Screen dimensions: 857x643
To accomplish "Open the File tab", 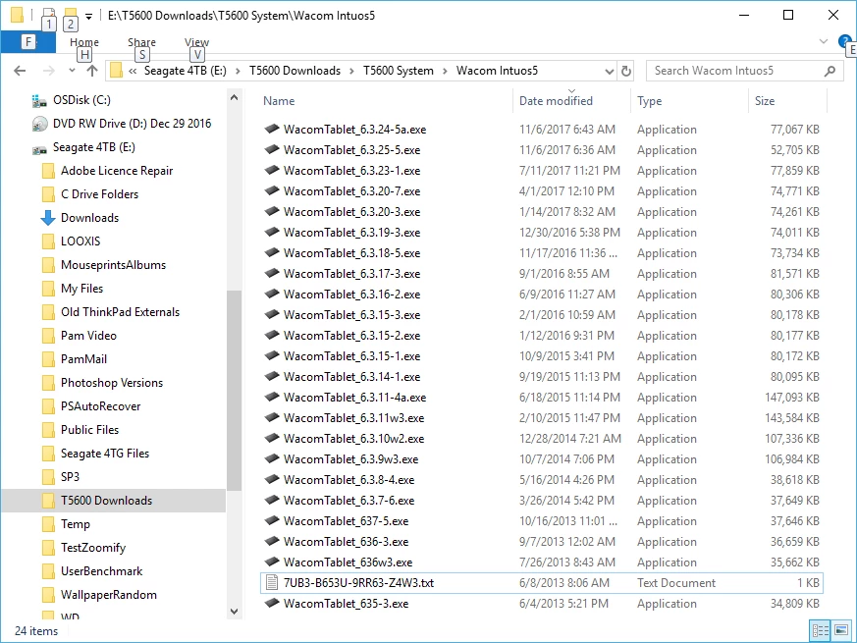I will pos(27,42).
